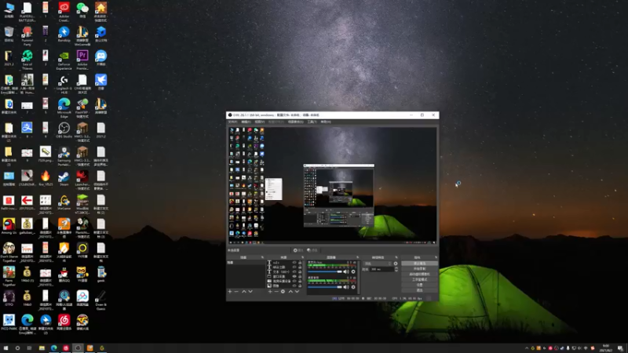628x353 pixels.
Task: Undock the Audio Mixer panel via header icon
Action: pos(358,257)
